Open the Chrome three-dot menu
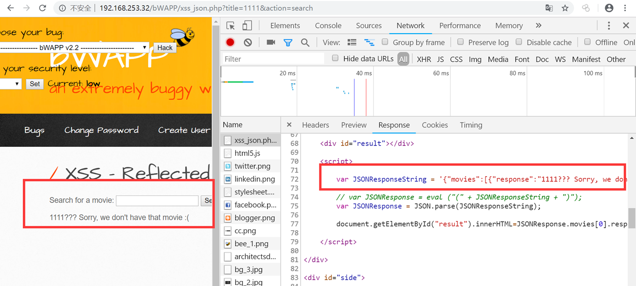The width and height of the screenshot is (636, 286). 626,8
